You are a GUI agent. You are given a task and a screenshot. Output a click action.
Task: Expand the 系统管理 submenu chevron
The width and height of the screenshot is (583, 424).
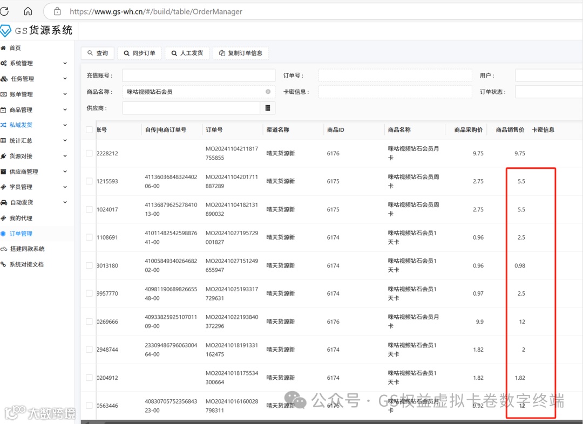65,63
